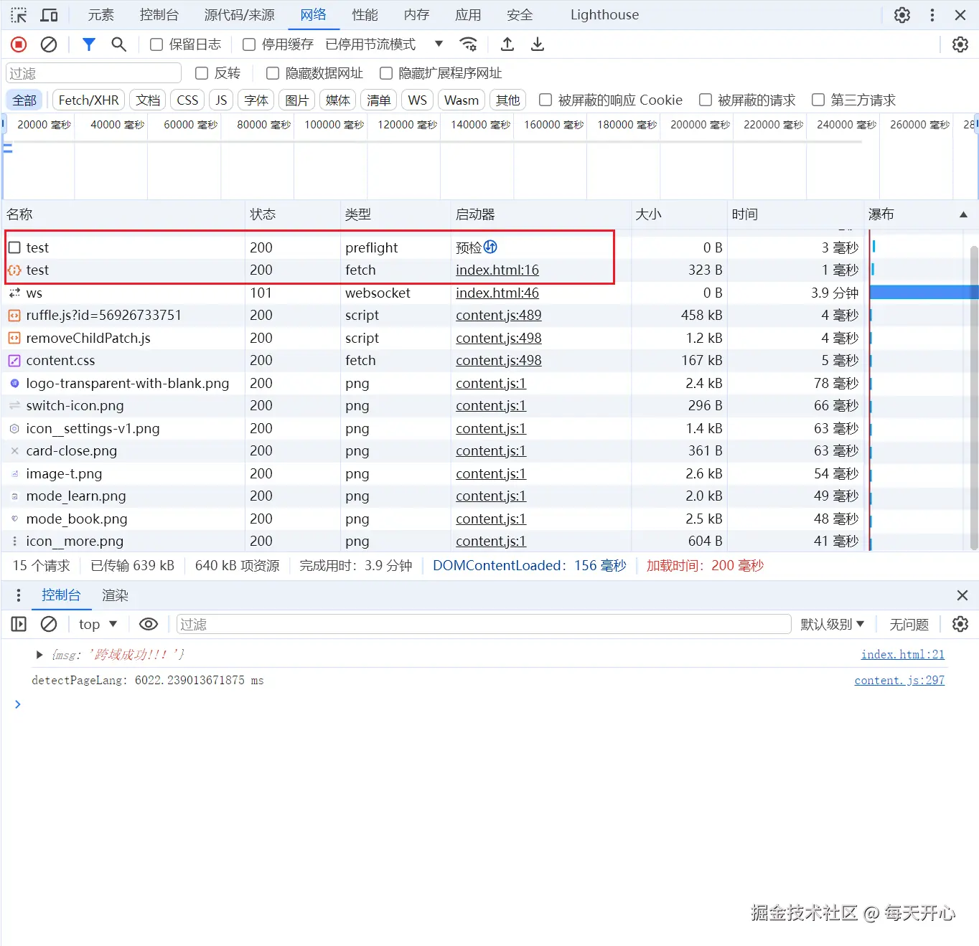Open DevTools settings gear at top
This screenshot has width=979, height=946.
[902, 15]
